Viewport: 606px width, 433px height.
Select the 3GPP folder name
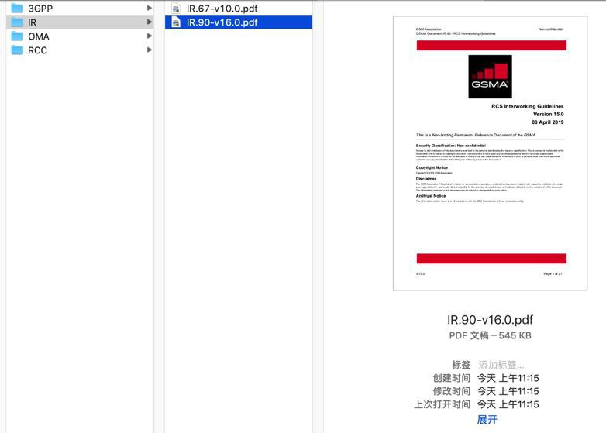click(x=40, y=9)
